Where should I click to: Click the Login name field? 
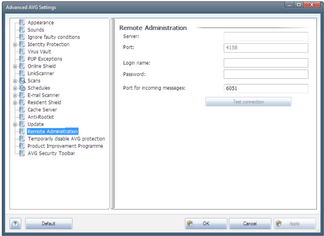(266, 63)
